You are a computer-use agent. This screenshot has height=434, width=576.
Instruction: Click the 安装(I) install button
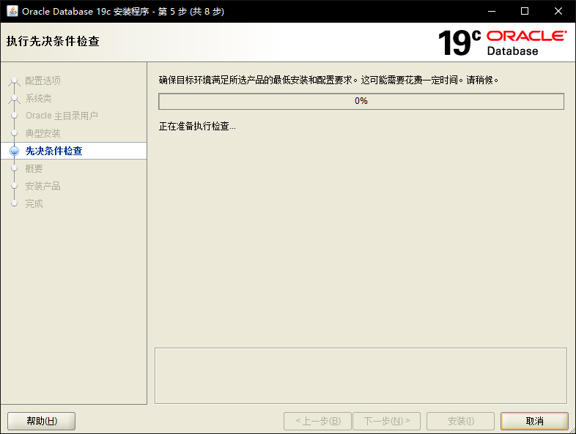coord(460,421)
